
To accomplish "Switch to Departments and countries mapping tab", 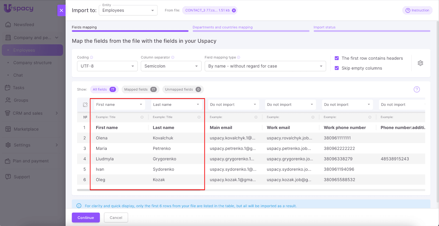I will point(223,27).
